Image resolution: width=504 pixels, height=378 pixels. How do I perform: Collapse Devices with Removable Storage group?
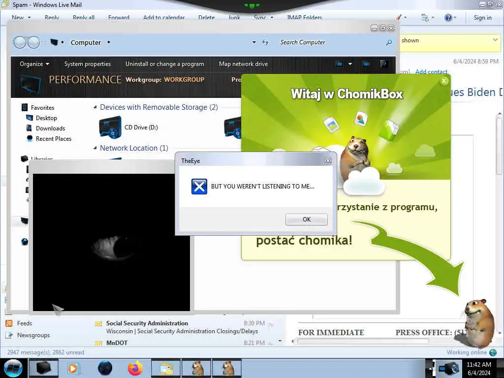point(95,107)
